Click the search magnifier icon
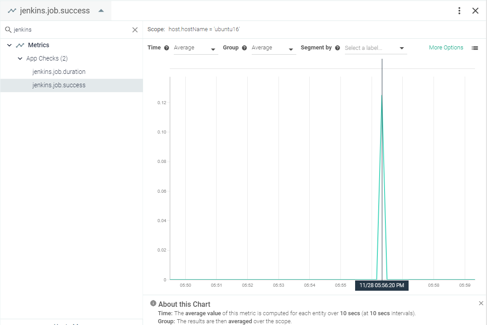Image resolution: width=487 pixels, height=325 pixels. pos(8,30)
